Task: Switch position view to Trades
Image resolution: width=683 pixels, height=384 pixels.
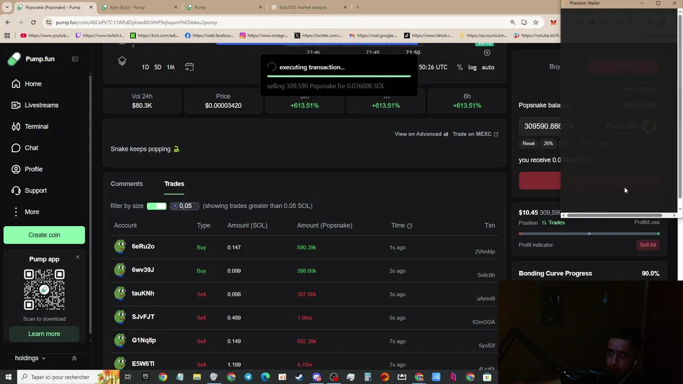Action: point(553,222)
